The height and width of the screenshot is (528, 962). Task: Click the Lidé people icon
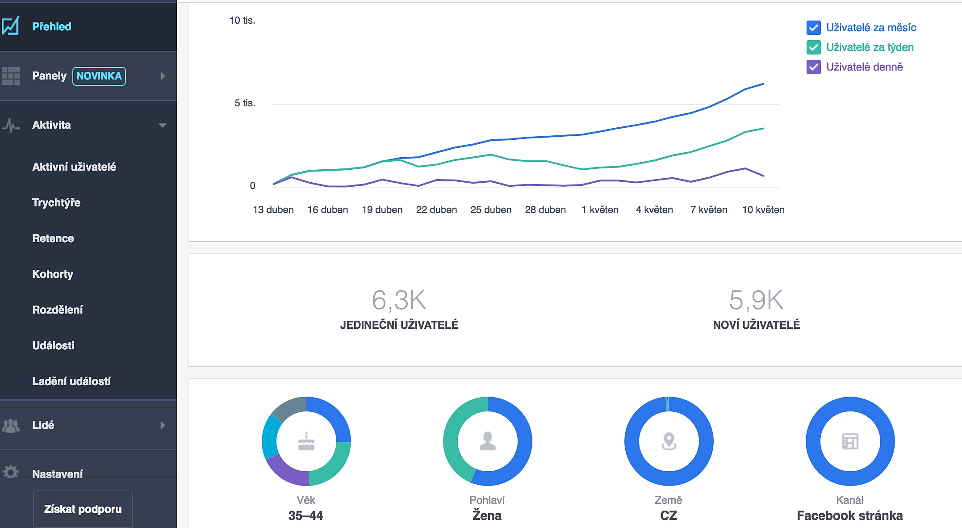(11, 425)
